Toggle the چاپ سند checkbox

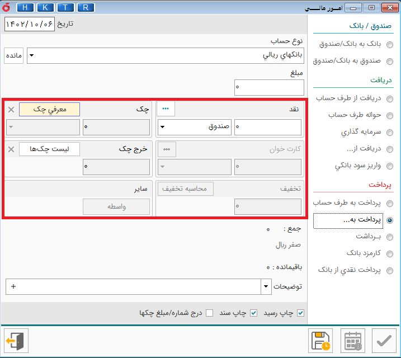(253, 313)
